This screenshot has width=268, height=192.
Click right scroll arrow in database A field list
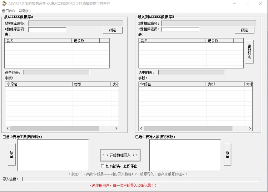tap(116, 128)
